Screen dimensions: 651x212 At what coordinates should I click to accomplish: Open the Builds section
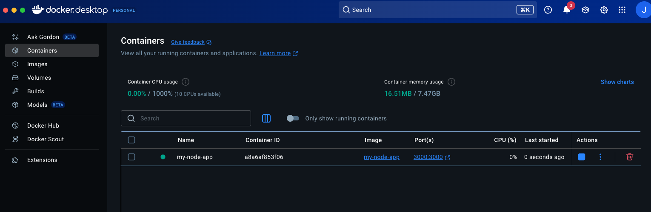52,91
